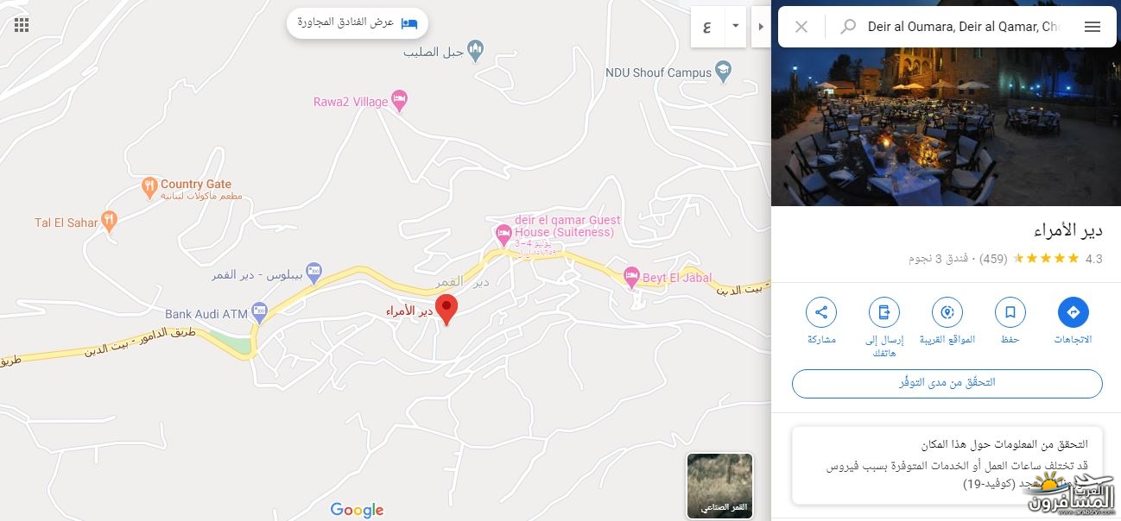Open the hamburger menu in search box
Image resolution: width=1121 pixels, height=521 pixels.
(1092, 27)
